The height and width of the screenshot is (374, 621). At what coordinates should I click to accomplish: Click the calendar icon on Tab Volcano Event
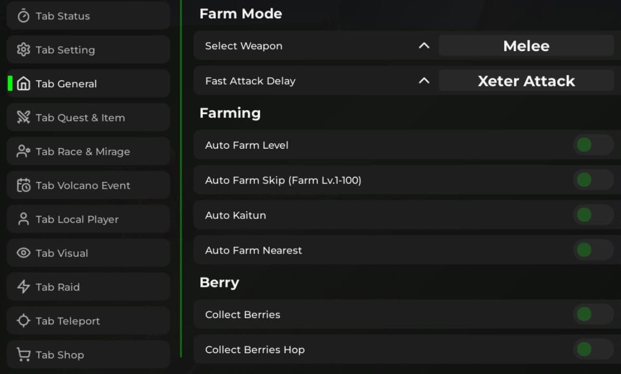(x=23, y=185)
